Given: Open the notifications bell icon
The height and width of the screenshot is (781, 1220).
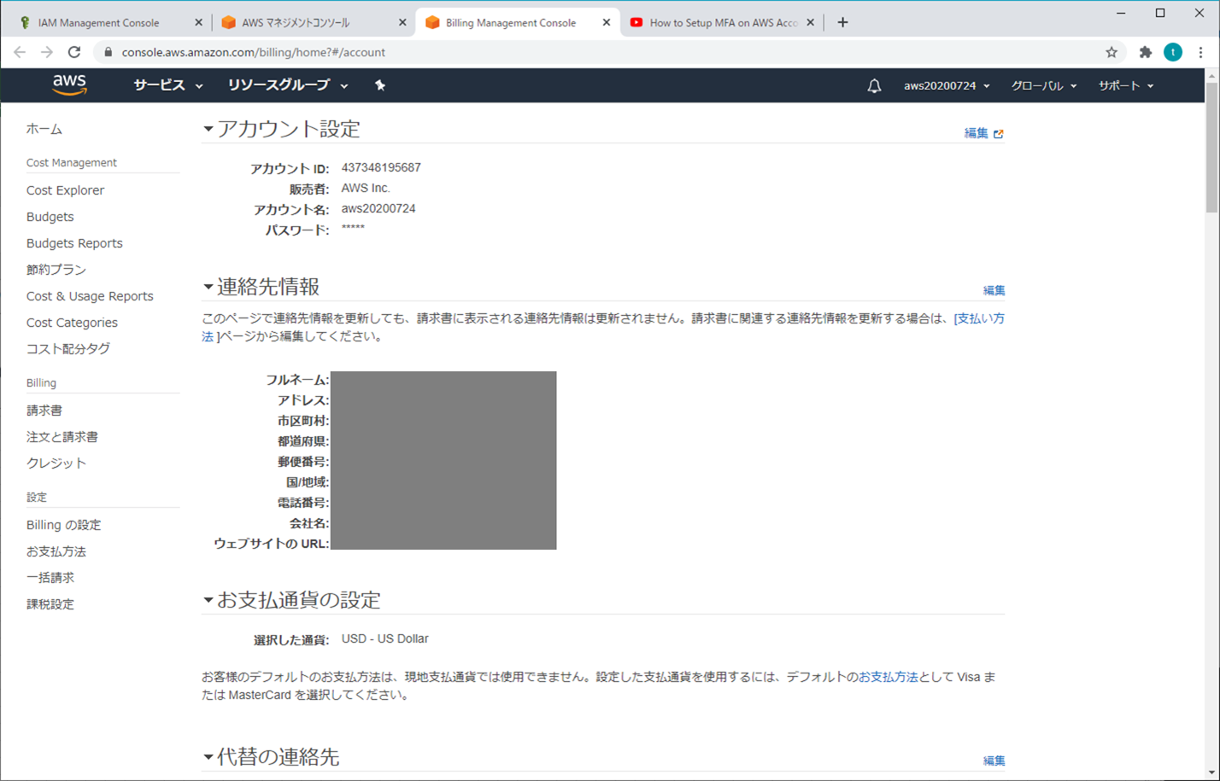Looking at the screenshot, I should pos(874,85).
